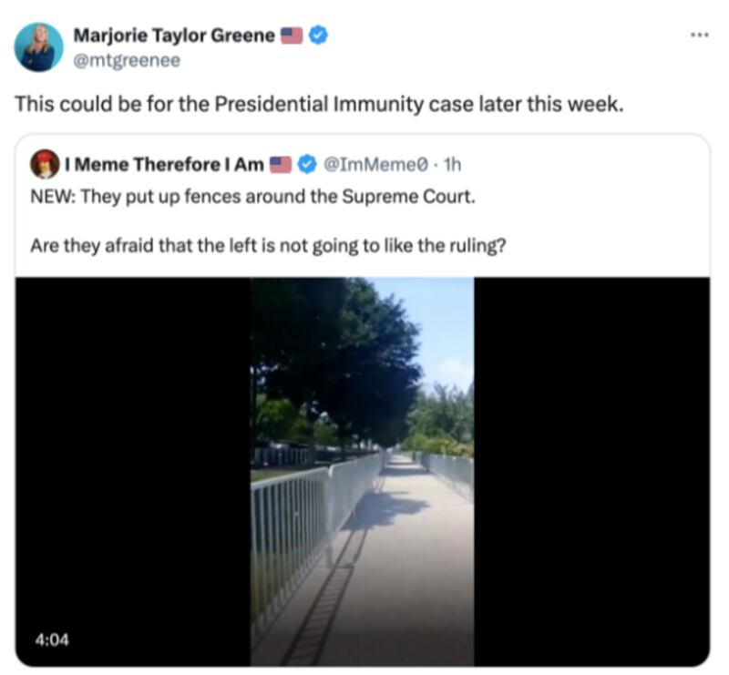Open Marjorie Taylor Greene's profile avatar
729x675 pixels.
(x=39, y=47)
